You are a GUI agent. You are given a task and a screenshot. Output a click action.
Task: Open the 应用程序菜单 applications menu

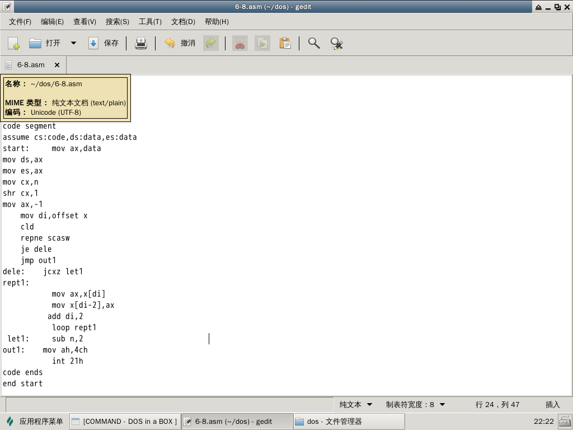[35, 421]
